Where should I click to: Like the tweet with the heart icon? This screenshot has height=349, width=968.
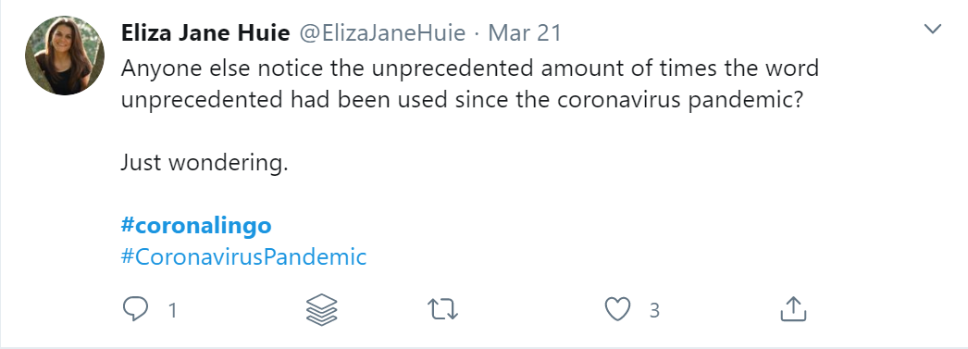[617, 309]
